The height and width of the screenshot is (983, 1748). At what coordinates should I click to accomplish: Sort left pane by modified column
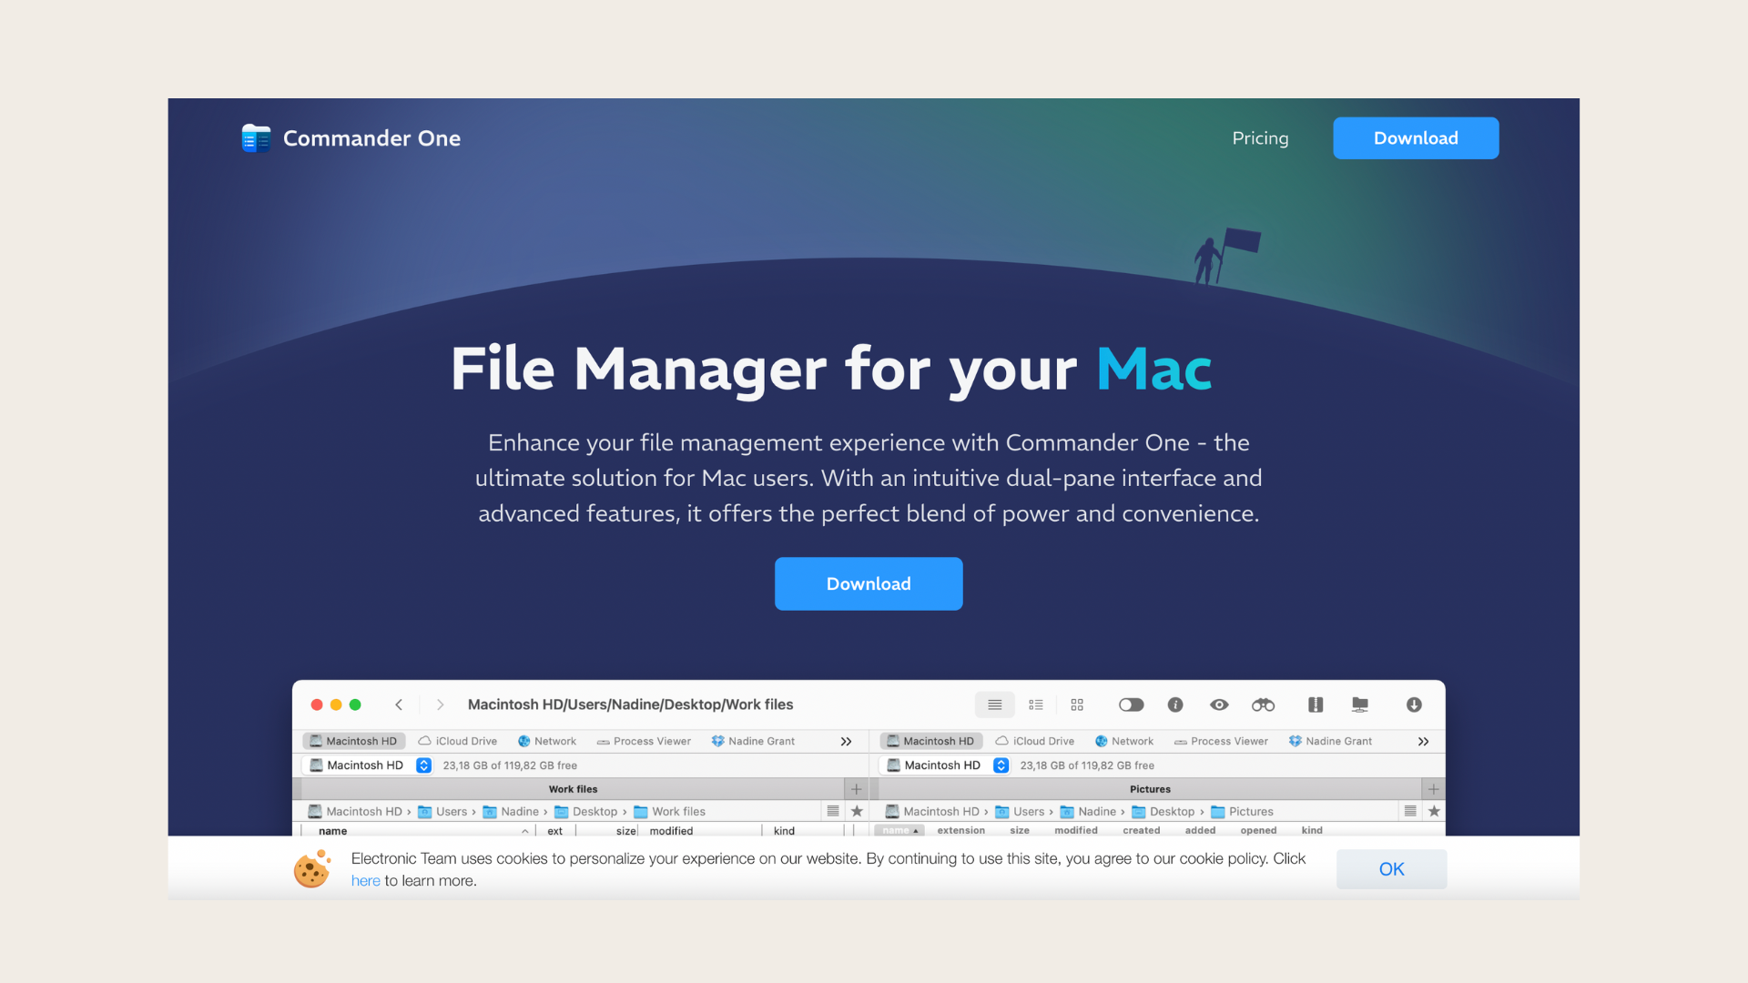coord(671,831)
